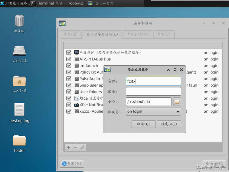Viewport: 229px width, 172px height.
Task: Click the add (+) autostart entry button
Action: pyautogui.click(x=68, y=147)
